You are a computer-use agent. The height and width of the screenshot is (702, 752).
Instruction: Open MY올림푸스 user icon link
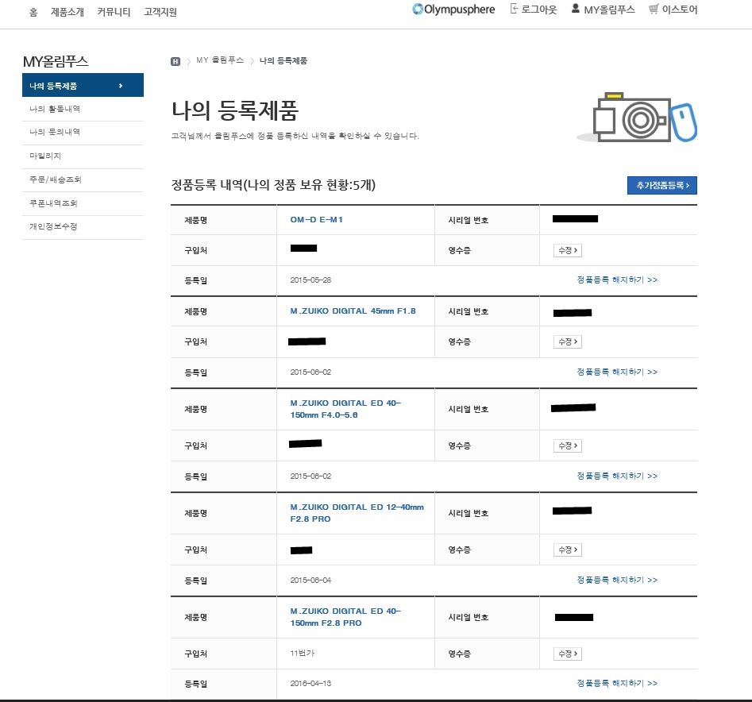tap(576, 10)
